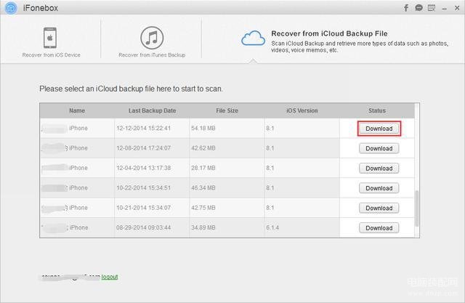
Task: Click the iOS Version column header
Action: (302, 110)
